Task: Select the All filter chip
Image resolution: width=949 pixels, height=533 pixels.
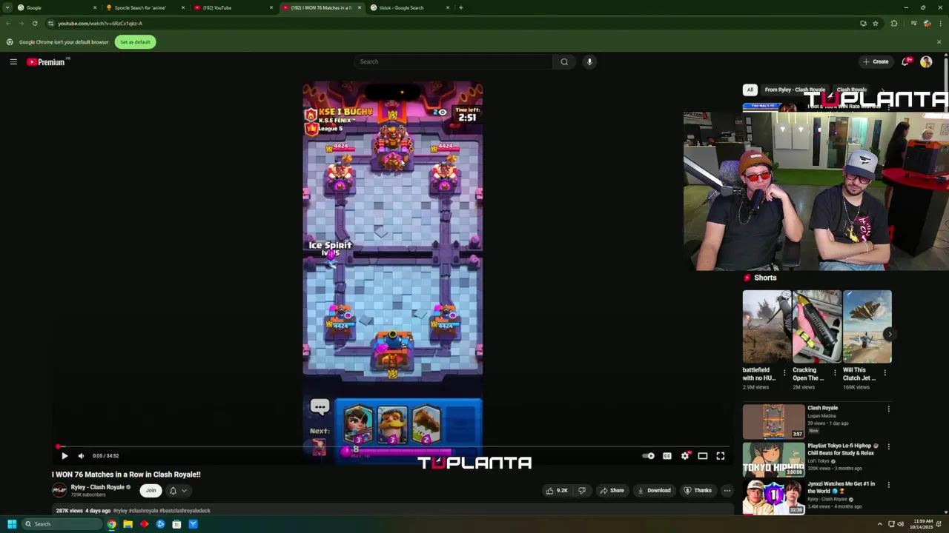Action: [x=750, y=90]
